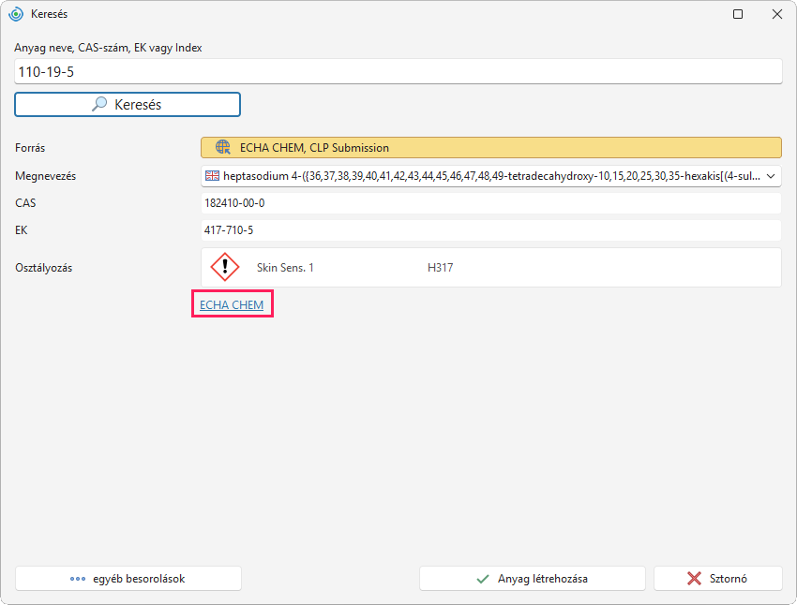
Task: Click the Forrás label
Action: [30, 148]
